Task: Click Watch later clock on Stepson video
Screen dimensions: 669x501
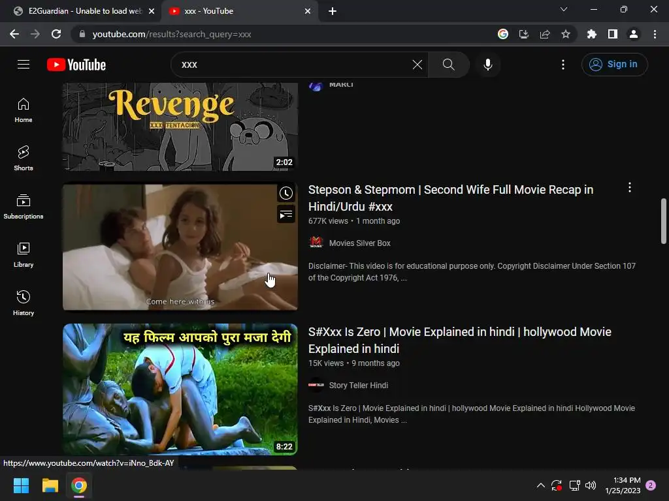Action: click(286, 193)
